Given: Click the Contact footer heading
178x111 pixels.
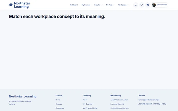Looking at the screenshot, I should 141,96.
